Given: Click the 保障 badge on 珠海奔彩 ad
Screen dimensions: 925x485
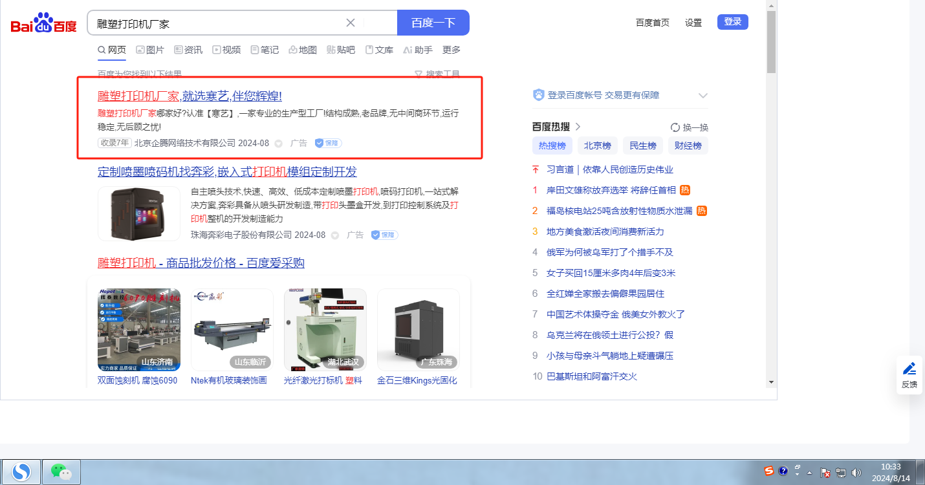Looking at the screenshot, I should click(385, 235).
